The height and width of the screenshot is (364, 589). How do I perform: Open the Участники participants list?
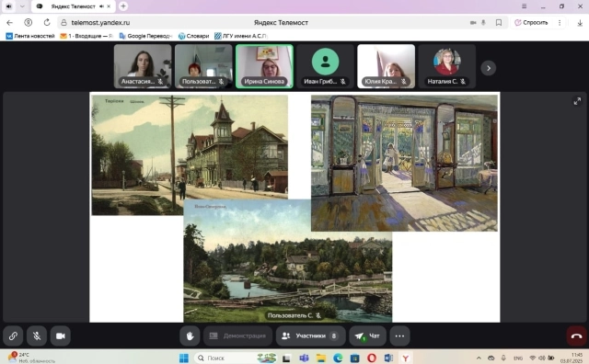[x=311, y=336]
